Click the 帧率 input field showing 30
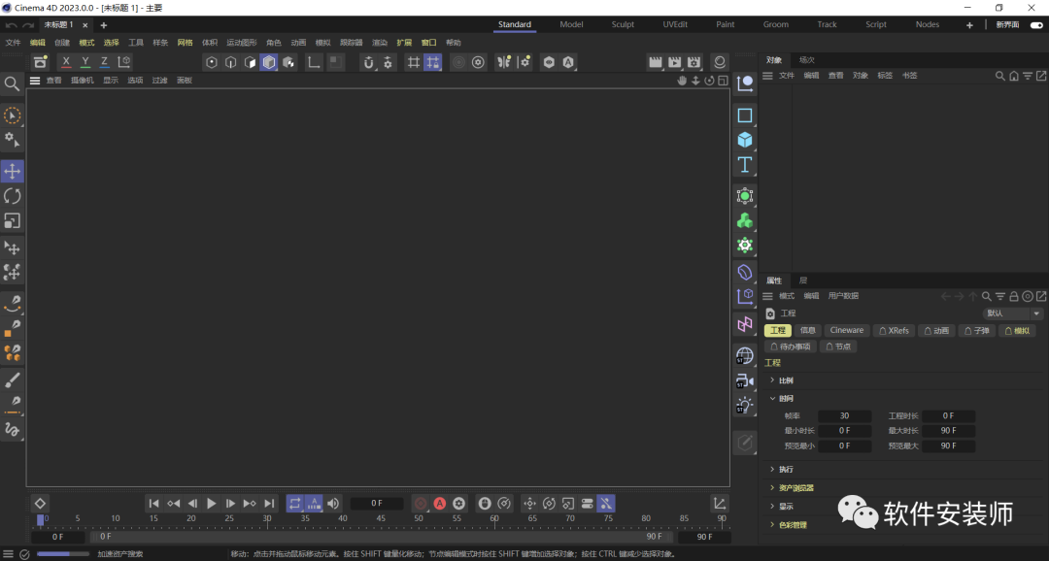1049x561 pixels. pos(844,416)
